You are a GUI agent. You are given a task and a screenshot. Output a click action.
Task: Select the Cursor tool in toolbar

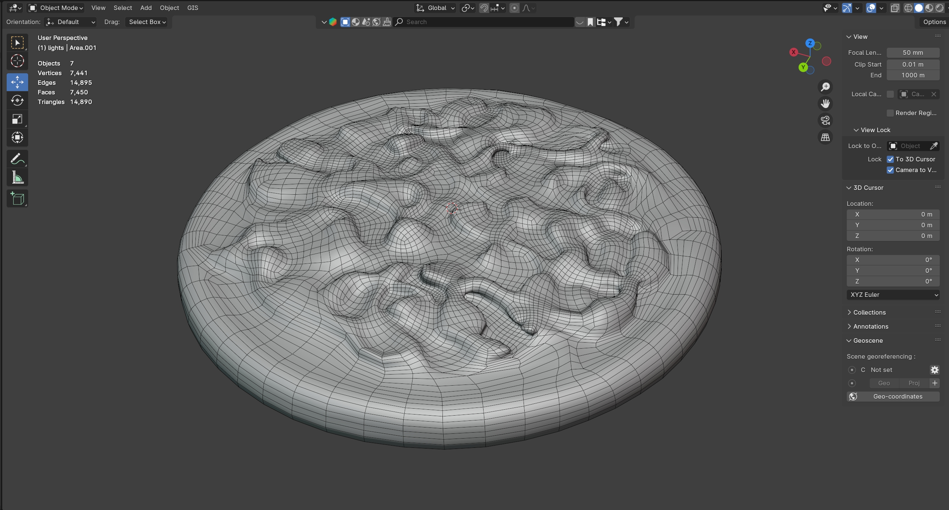coord(17,61)
